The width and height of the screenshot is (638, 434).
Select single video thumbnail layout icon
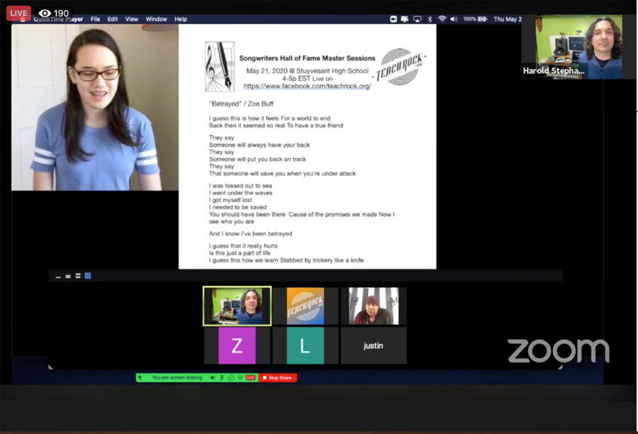point(68,276)
